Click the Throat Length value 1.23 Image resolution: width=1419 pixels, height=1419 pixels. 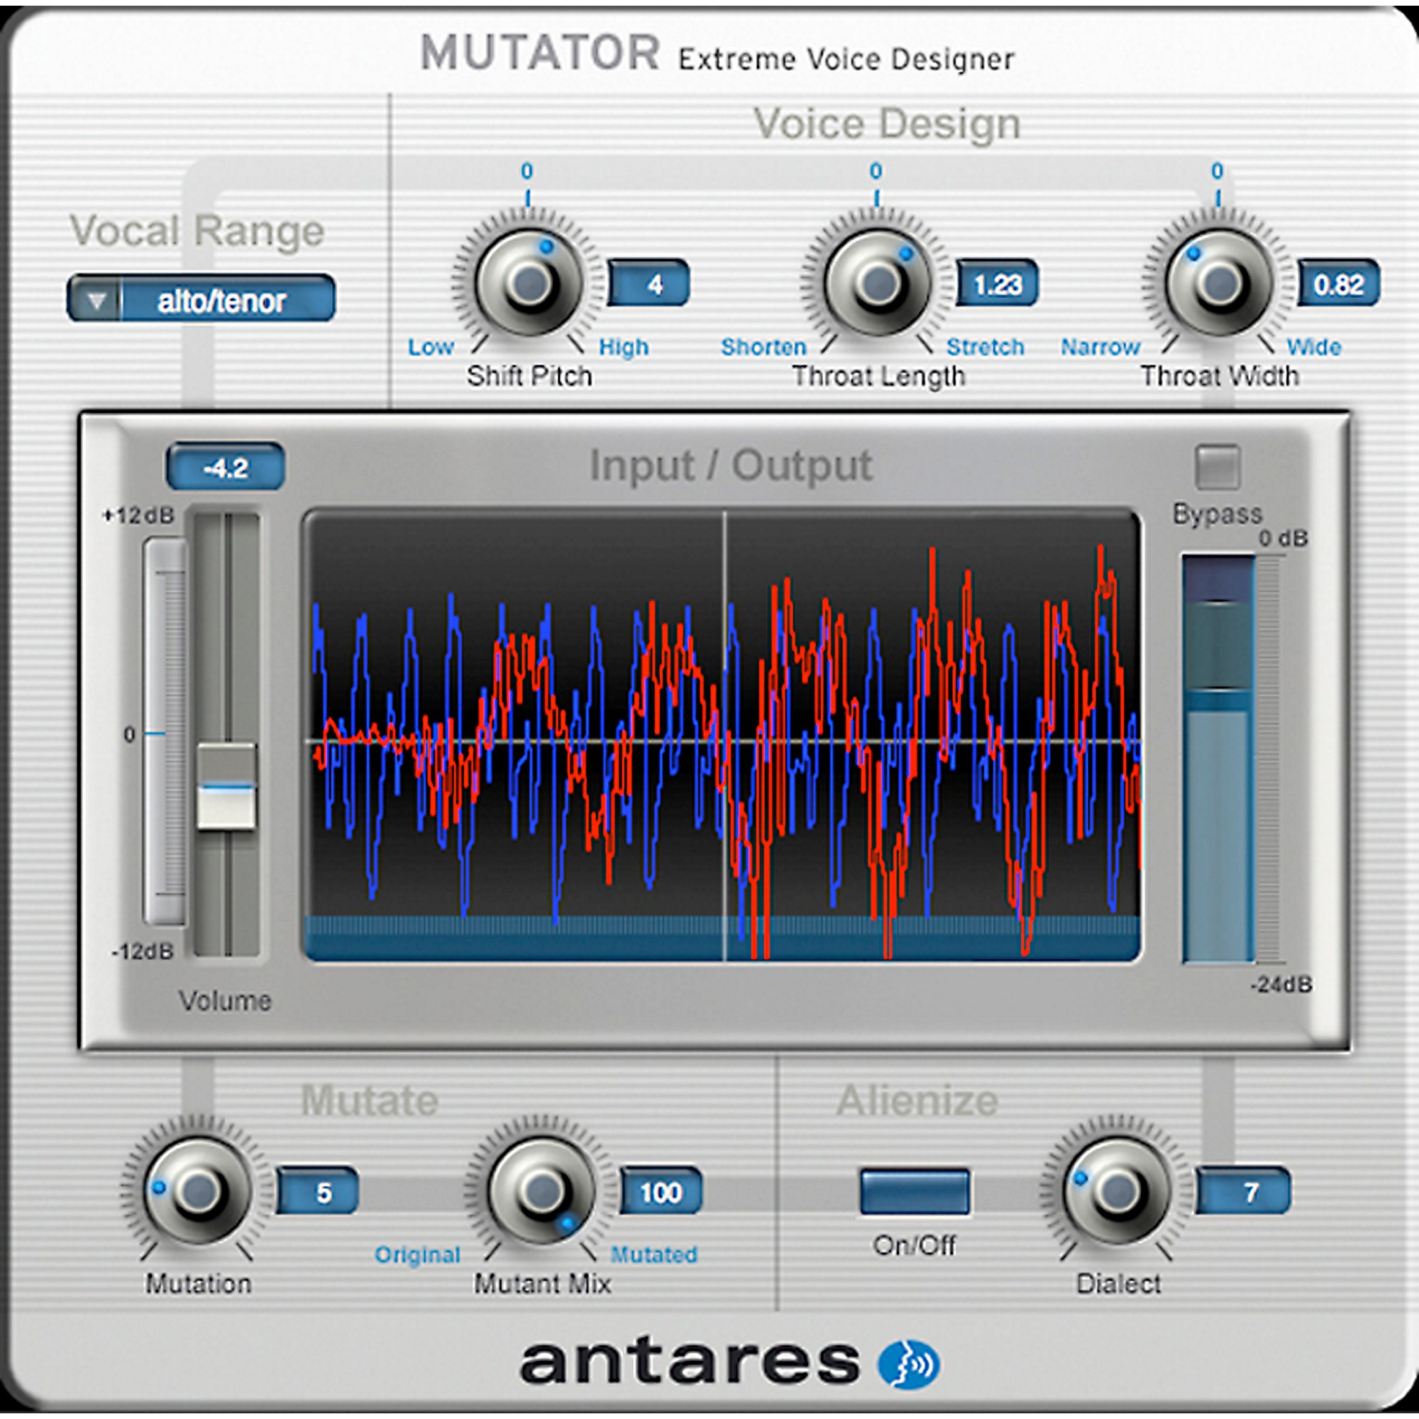[997, 284]
